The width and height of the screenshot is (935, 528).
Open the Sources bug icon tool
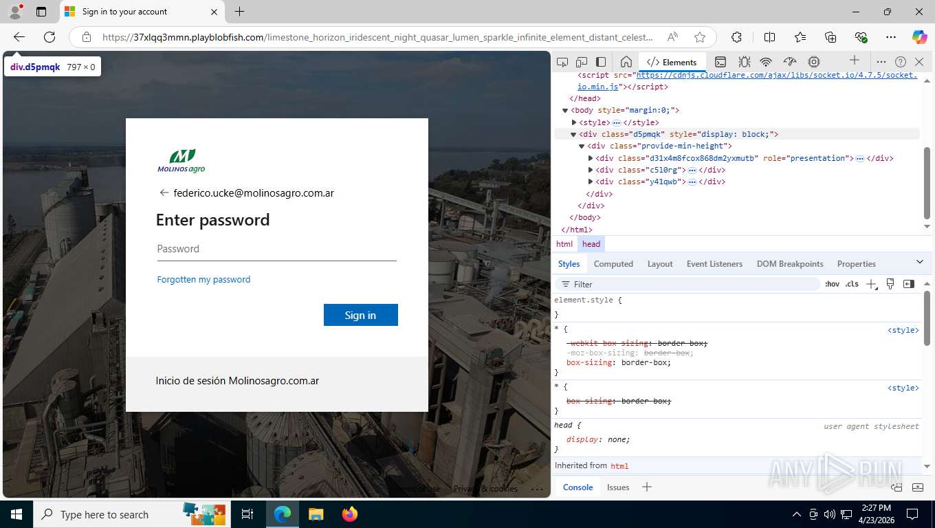[744, 62]
